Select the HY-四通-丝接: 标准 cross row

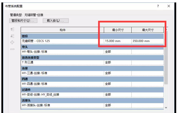62,84
